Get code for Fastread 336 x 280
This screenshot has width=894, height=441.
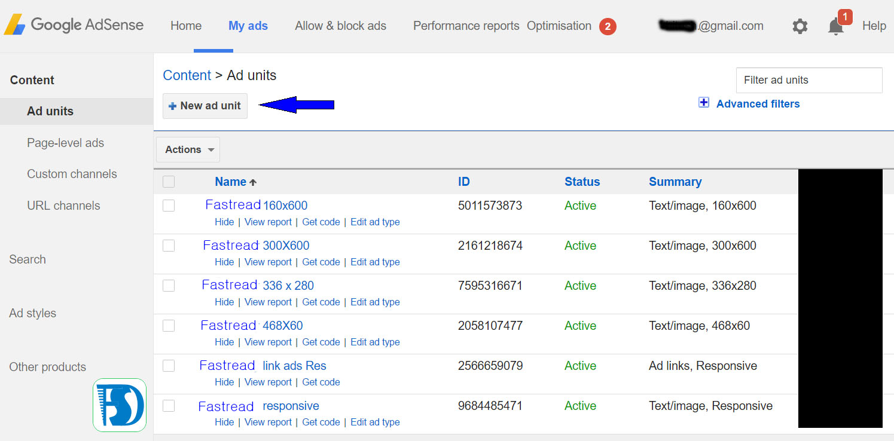pos(321,302)
